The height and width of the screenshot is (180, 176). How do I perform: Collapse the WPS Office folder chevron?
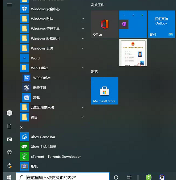point(83,68)
